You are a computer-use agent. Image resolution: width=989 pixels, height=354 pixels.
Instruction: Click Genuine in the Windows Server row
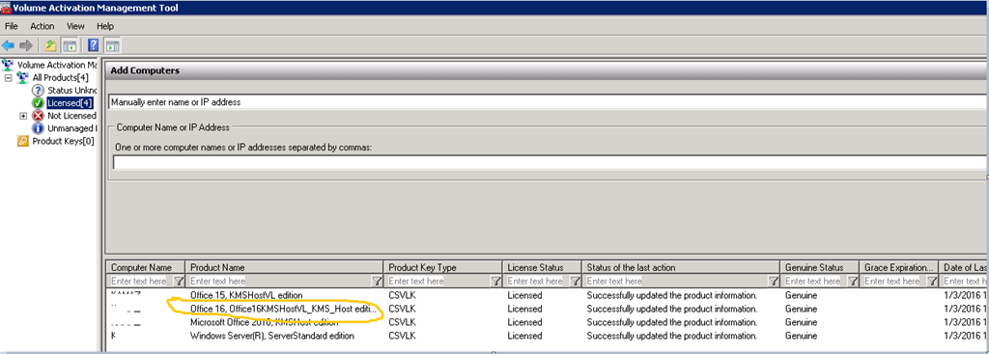[801, 336]
